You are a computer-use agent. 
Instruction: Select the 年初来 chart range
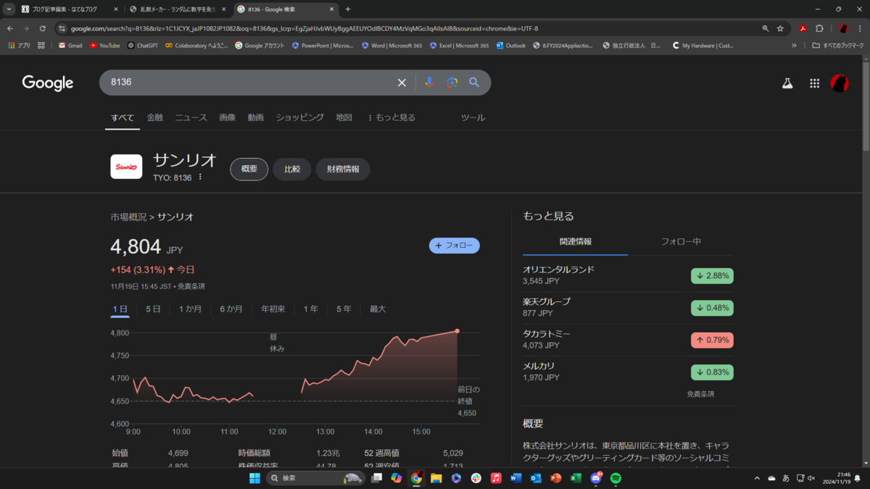[273, 309]
